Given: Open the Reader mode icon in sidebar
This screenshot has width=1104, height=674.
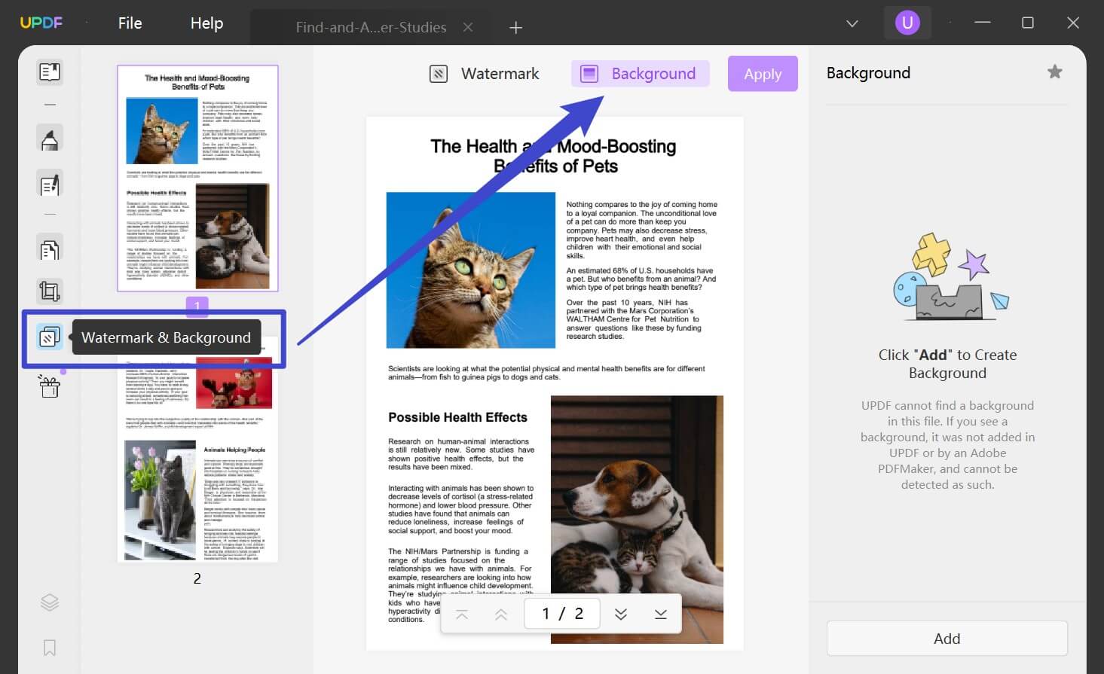Looking at the screenshot, I should pos(50,72).
